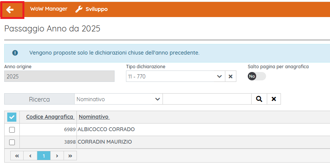The height and width of the screenshot is (166, 330).
Task: Open the Sviluppo menu
Action: pyautogui.click(x=96, y=9)
